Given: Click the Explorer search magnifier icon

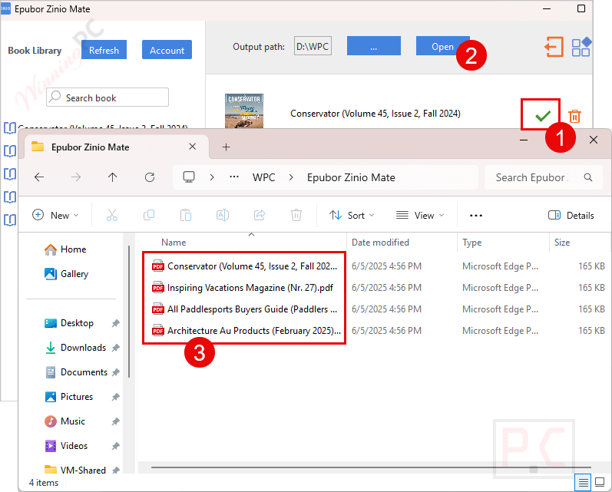Looking at the screenshot, I should [588, 177].
